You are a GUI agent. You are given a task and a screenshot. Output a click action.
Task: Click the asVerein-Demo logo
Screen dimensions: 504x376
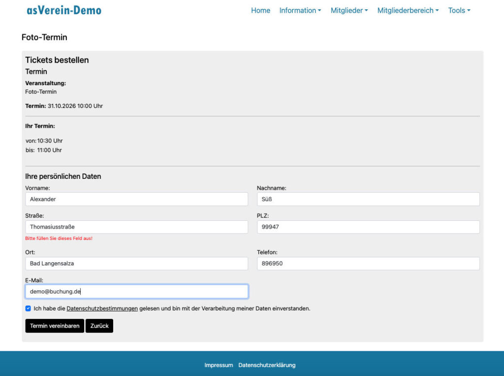[x=64, y=10]
